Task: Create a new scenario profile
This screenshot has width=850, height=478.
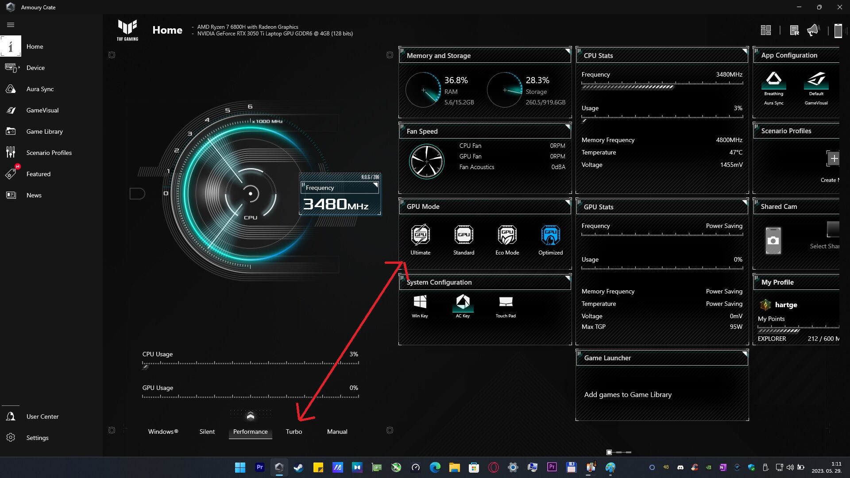Action: point(834,158)
